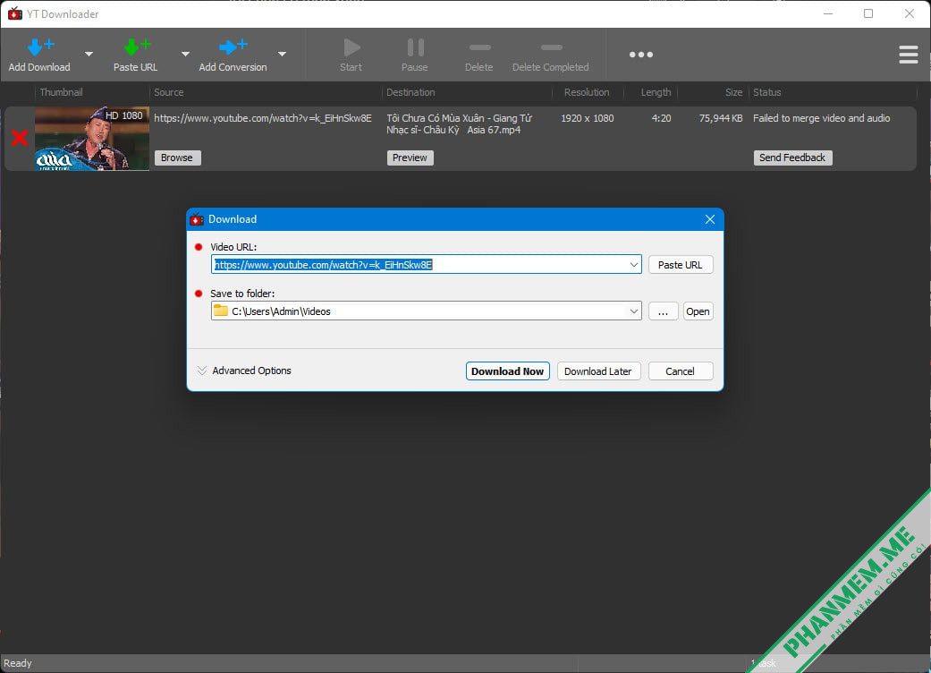The image size is (931, 673).
Task: Click the Open folder button
Action: pyautogui.click(x=698, y=311)
